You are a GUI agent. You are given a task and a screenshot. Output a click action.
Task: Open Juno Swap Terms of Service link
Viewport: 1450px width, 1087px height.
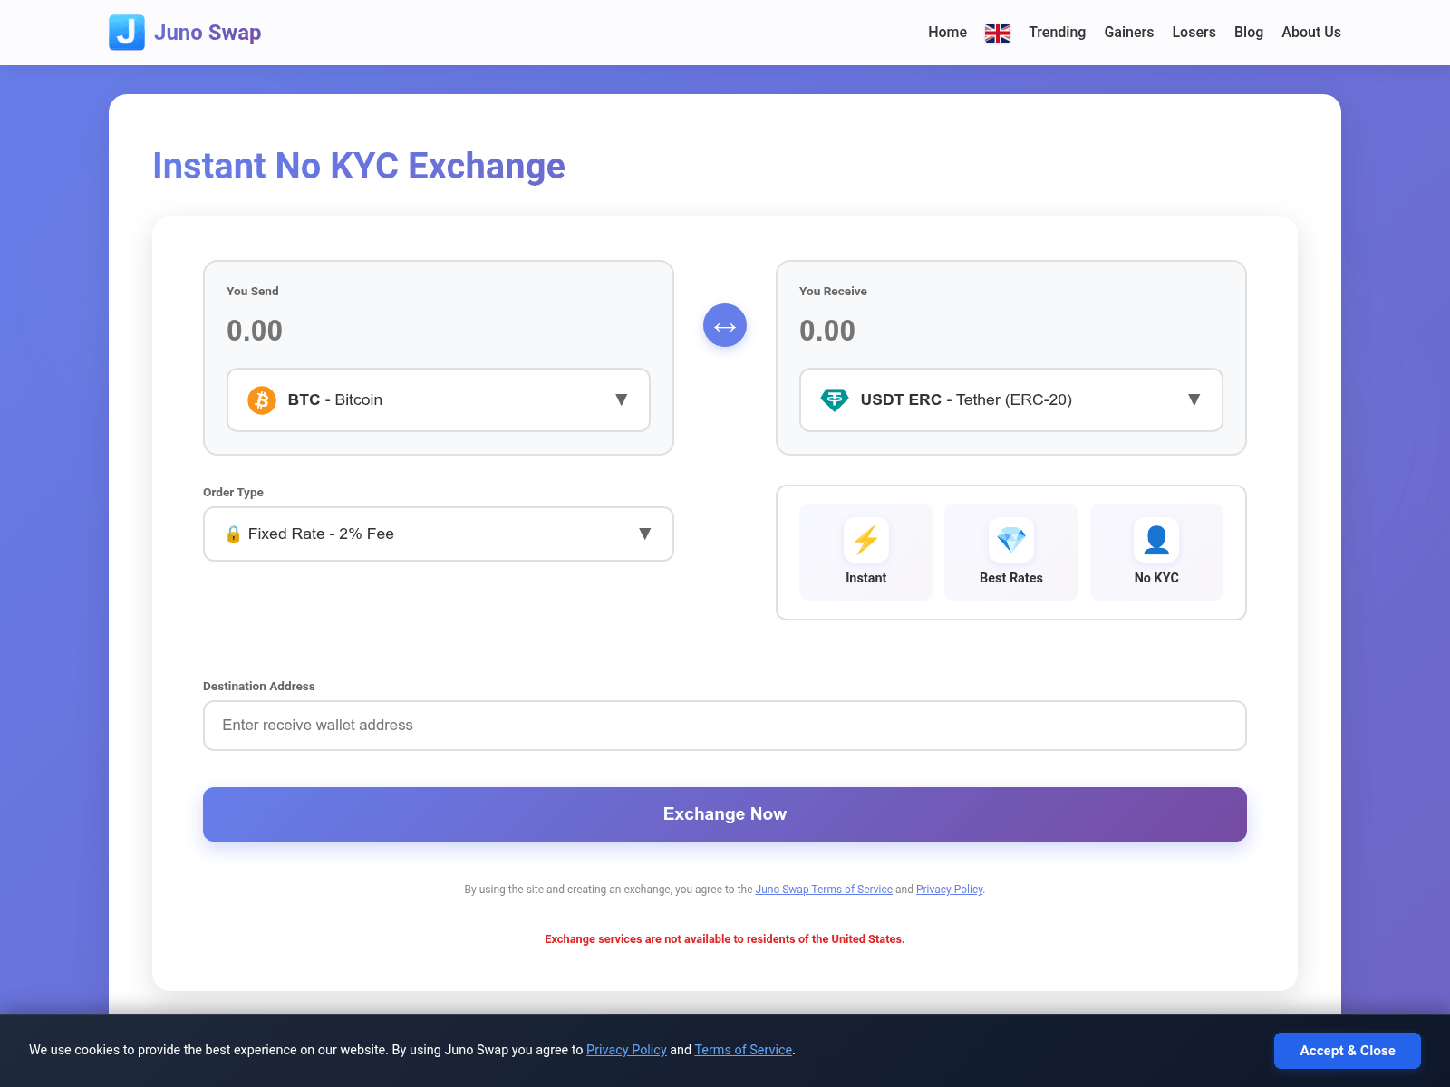824,890
